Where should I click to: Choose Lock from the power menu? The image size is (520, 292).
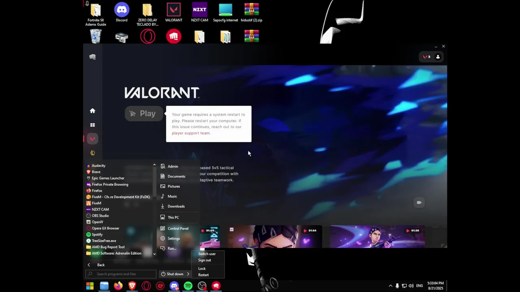[x=202, y=268]
